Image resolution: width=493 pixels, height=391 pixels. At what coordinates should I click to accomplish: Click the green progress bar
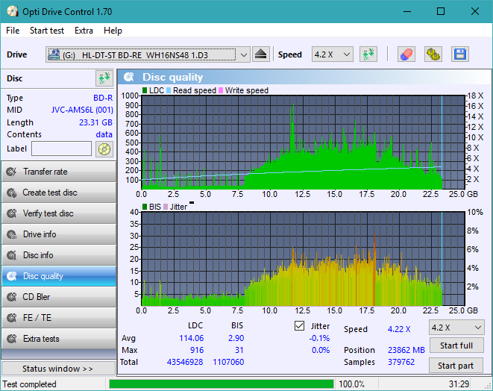[x=221, y=384]
